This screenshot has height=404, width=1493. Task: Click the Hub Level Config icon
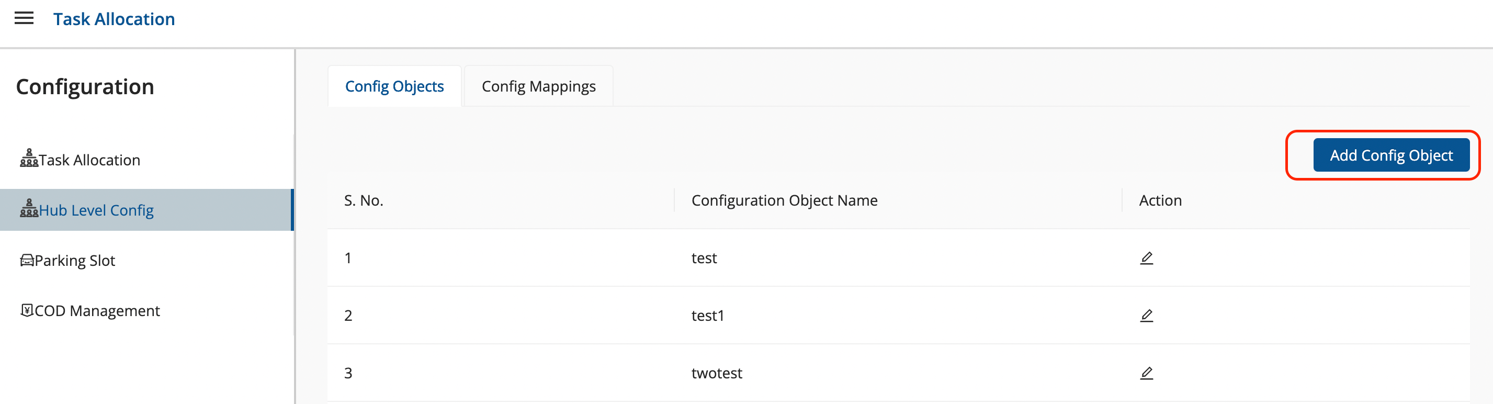click(x=29, y=209)
